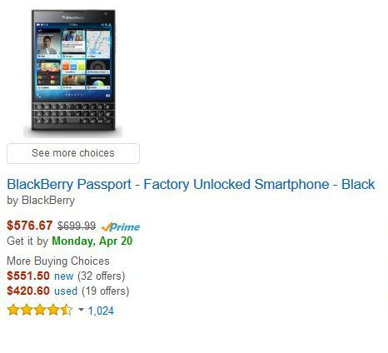Click the Prime logo badge
388x353 pixels.
click(121, 226)
